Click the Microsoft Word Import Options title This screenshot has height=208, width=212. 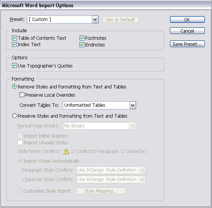(x=38, y=5)
